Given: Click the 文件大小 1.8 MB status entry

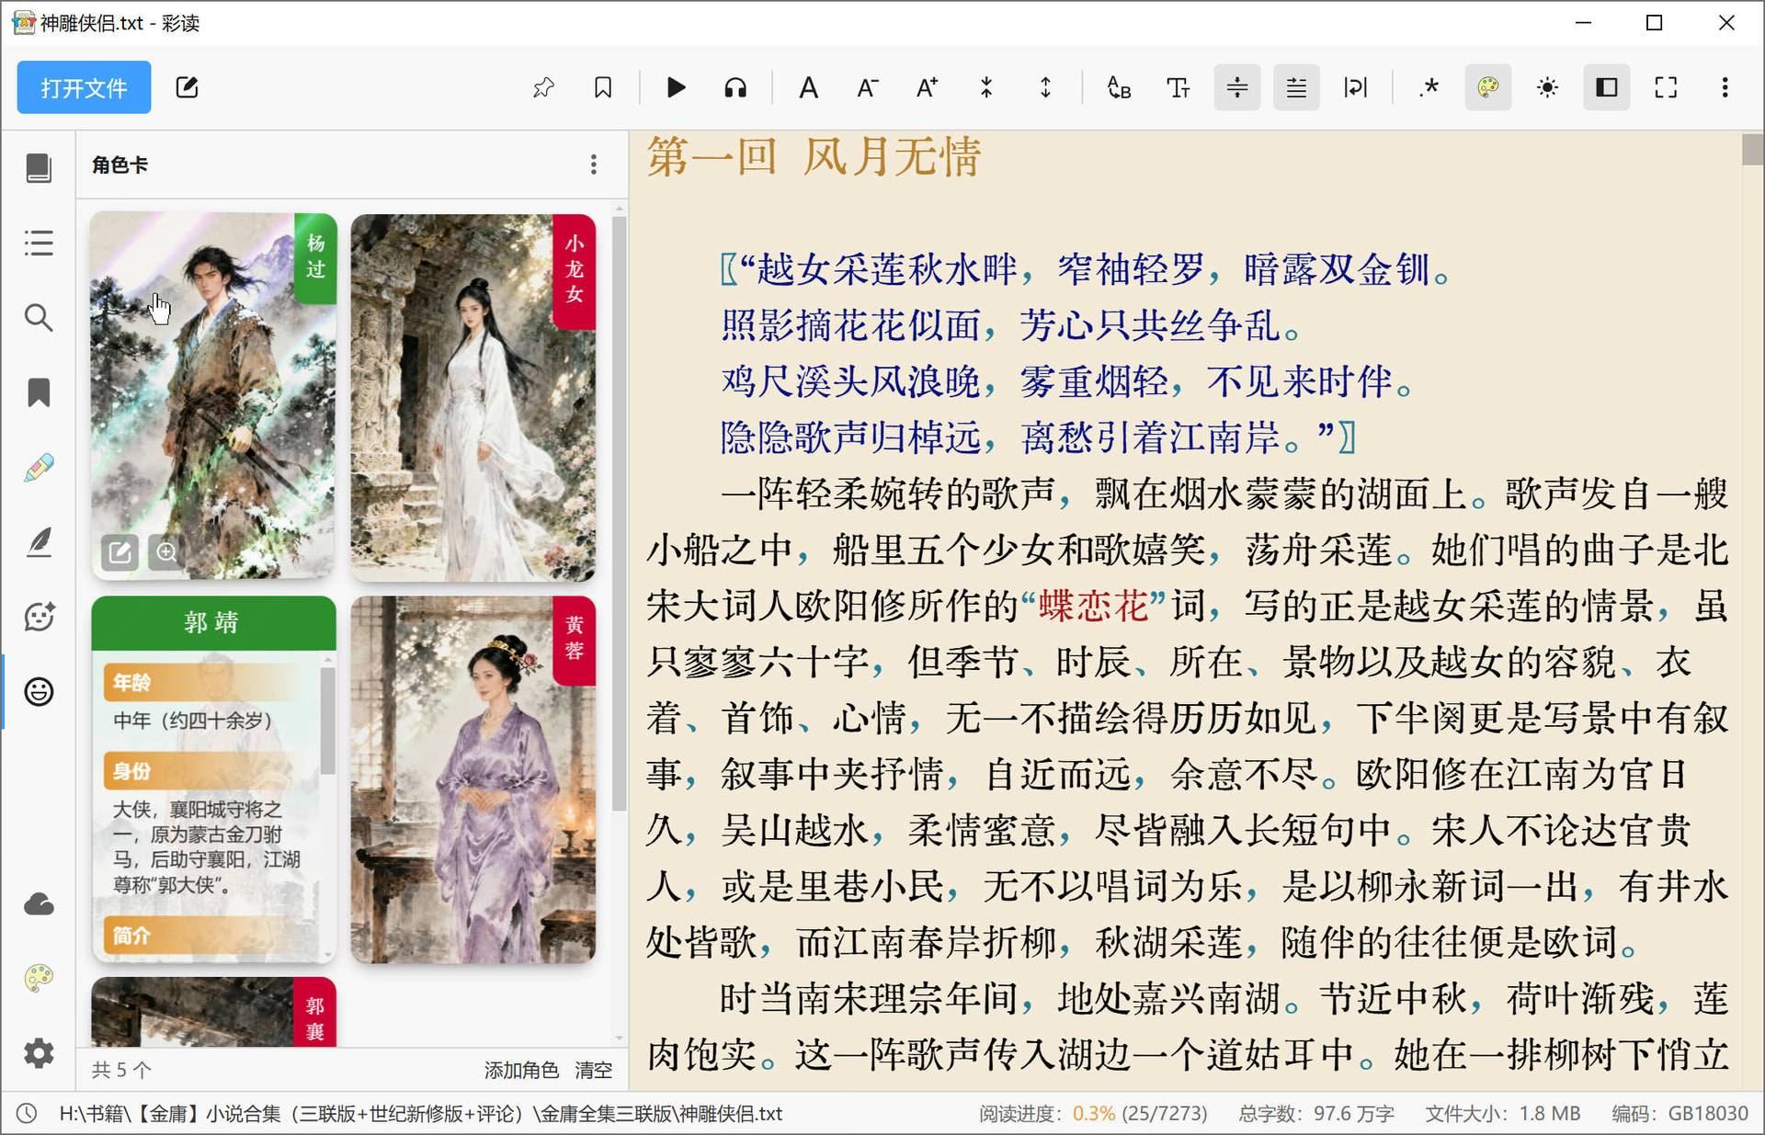Looking at the screenshot, I should tap(1503, 1114).
